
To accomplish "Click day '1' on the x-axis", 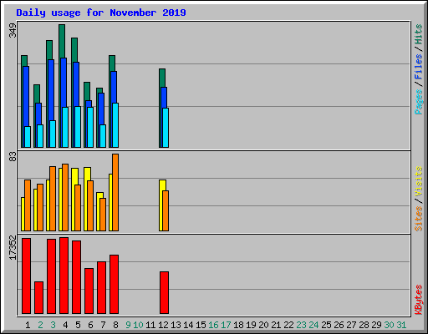I will pos(28,325).
